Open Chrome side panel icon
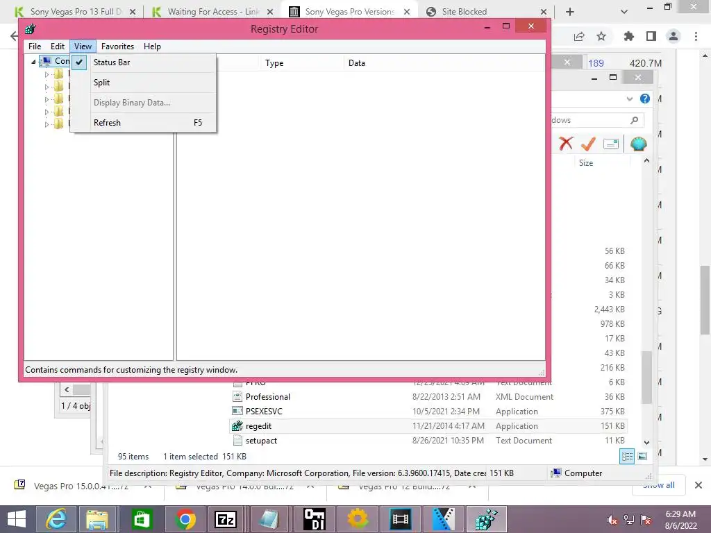The image size is (711, 533). click(651, 36)
